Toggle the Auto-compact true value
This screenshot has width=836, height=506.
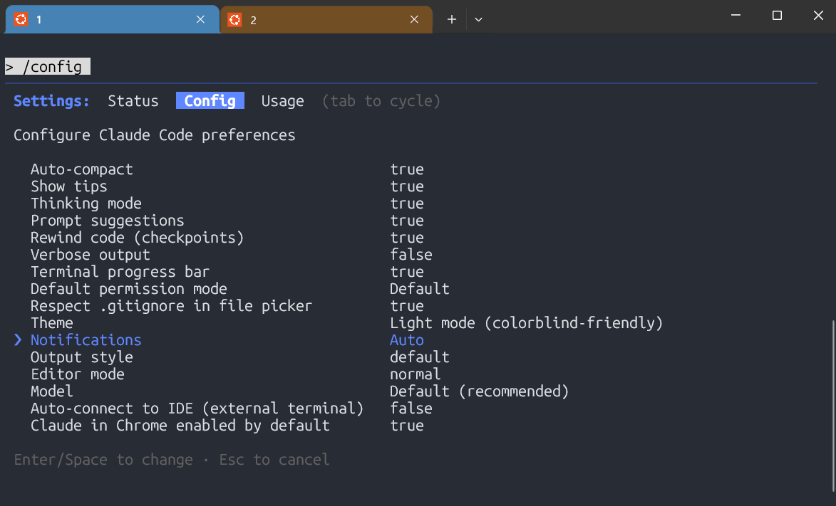407,169
